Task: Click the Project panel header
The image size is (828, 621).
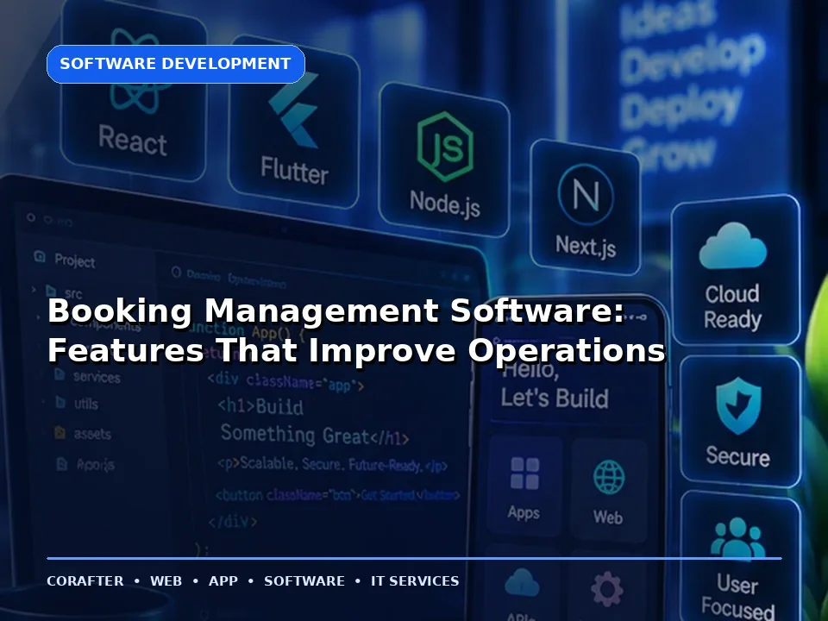Action: 65,260
